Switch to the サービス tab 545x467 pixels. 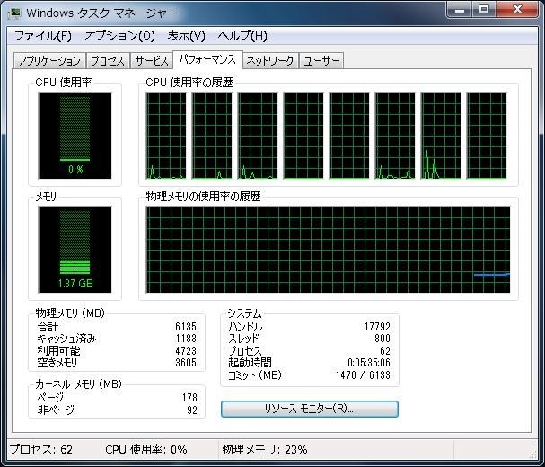tap(152, 61)
